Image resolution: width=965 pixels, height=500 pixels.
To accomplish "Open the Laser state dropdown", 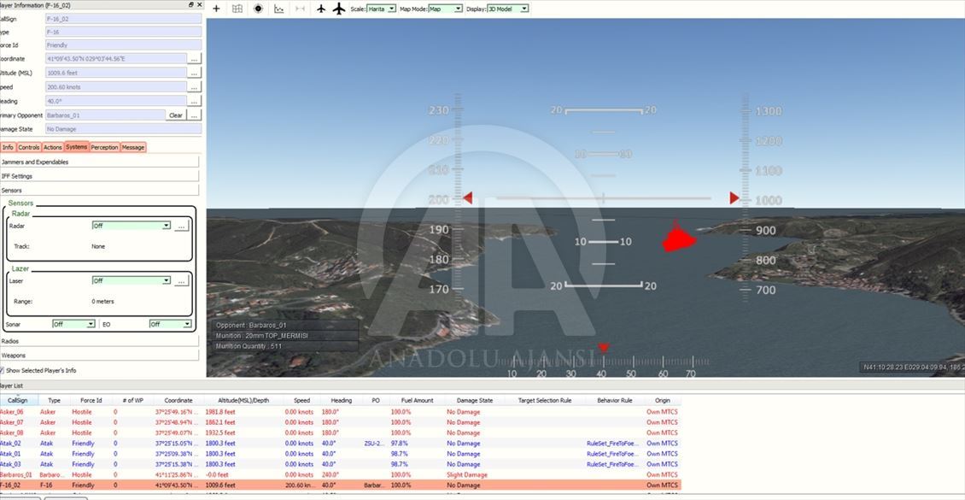I will (x=132, y=281).
